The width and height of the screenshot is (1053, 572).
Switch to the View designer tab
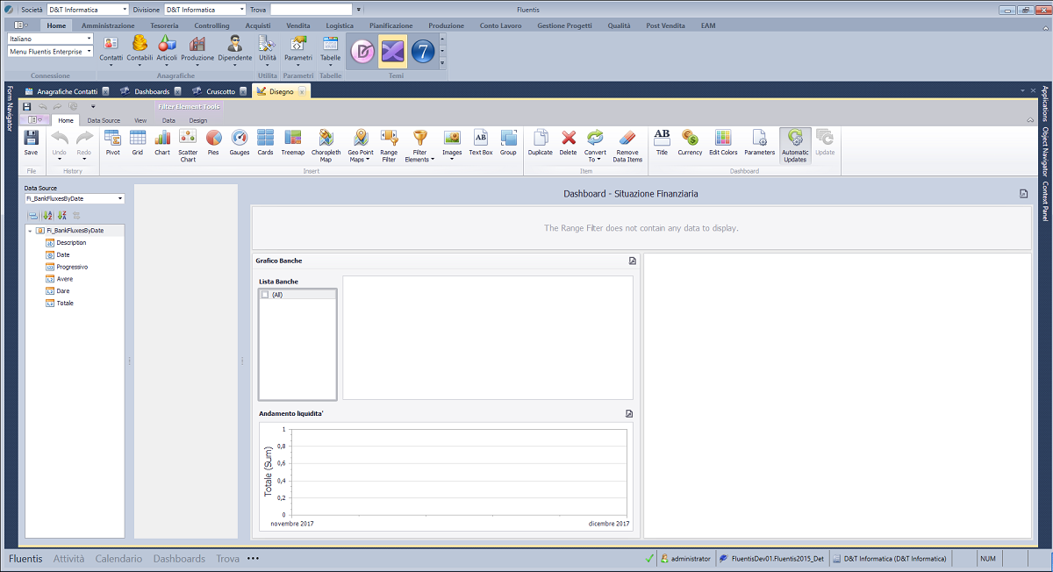[x=140, y=120]
